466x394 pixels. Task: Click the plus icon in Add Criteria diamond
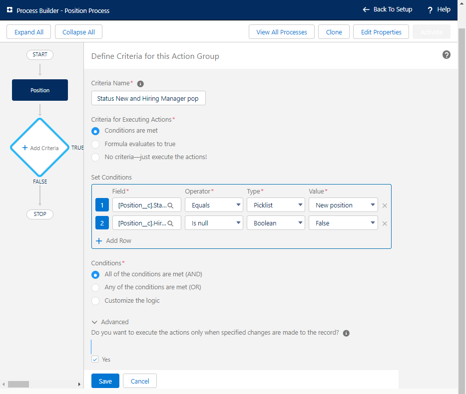click(x=25, y=148)
